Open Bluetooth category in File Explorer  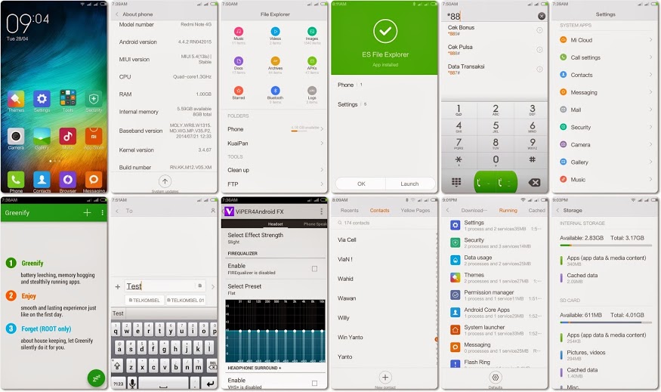click(x=275, y=91)
